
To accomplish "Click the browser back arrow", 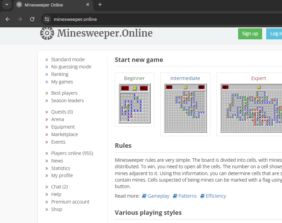I will [x=8, y=19].
